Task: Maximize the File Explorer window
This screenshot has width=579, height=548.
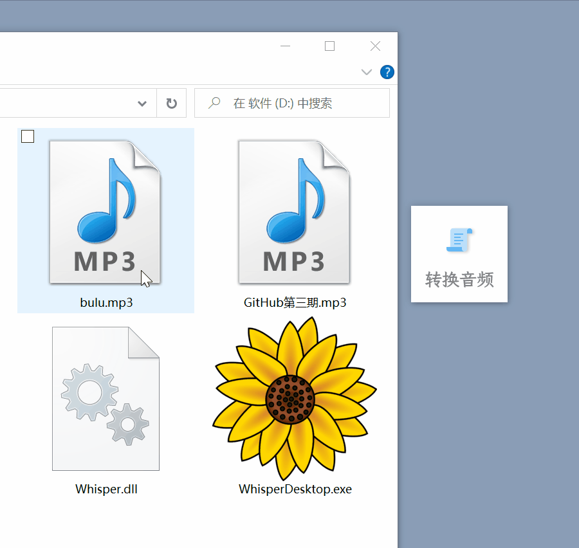Action: 330,46
